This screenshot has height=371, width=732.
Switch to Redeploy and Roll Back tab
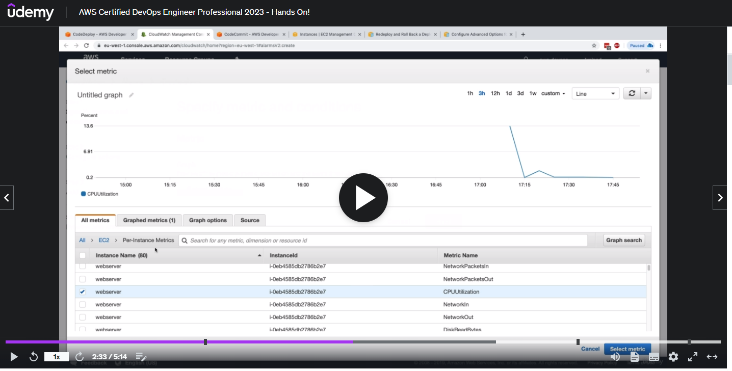click(x=403, y=34)
